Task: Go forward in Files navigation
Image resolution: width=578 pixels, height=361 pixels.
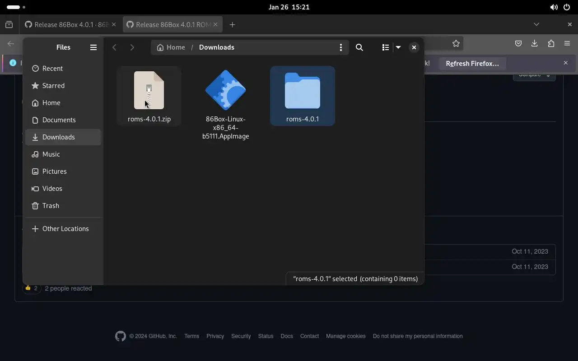Action: 132,47
